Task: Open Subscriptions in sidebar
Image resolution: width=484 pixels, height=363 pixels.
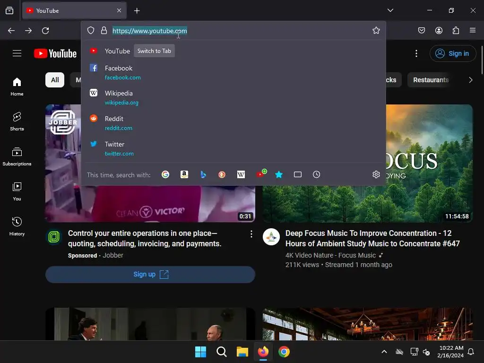Action: pos(17,157)
